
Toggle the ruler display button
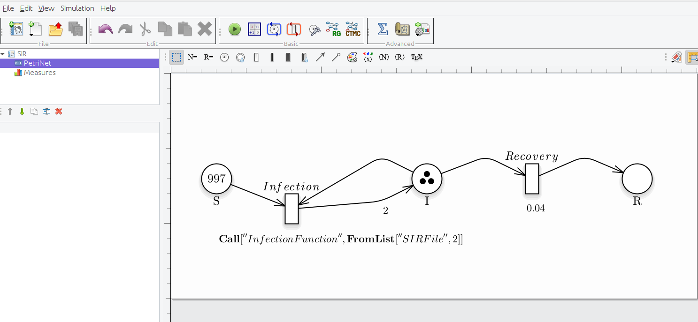pyautogui.click(x=691, y=57)
